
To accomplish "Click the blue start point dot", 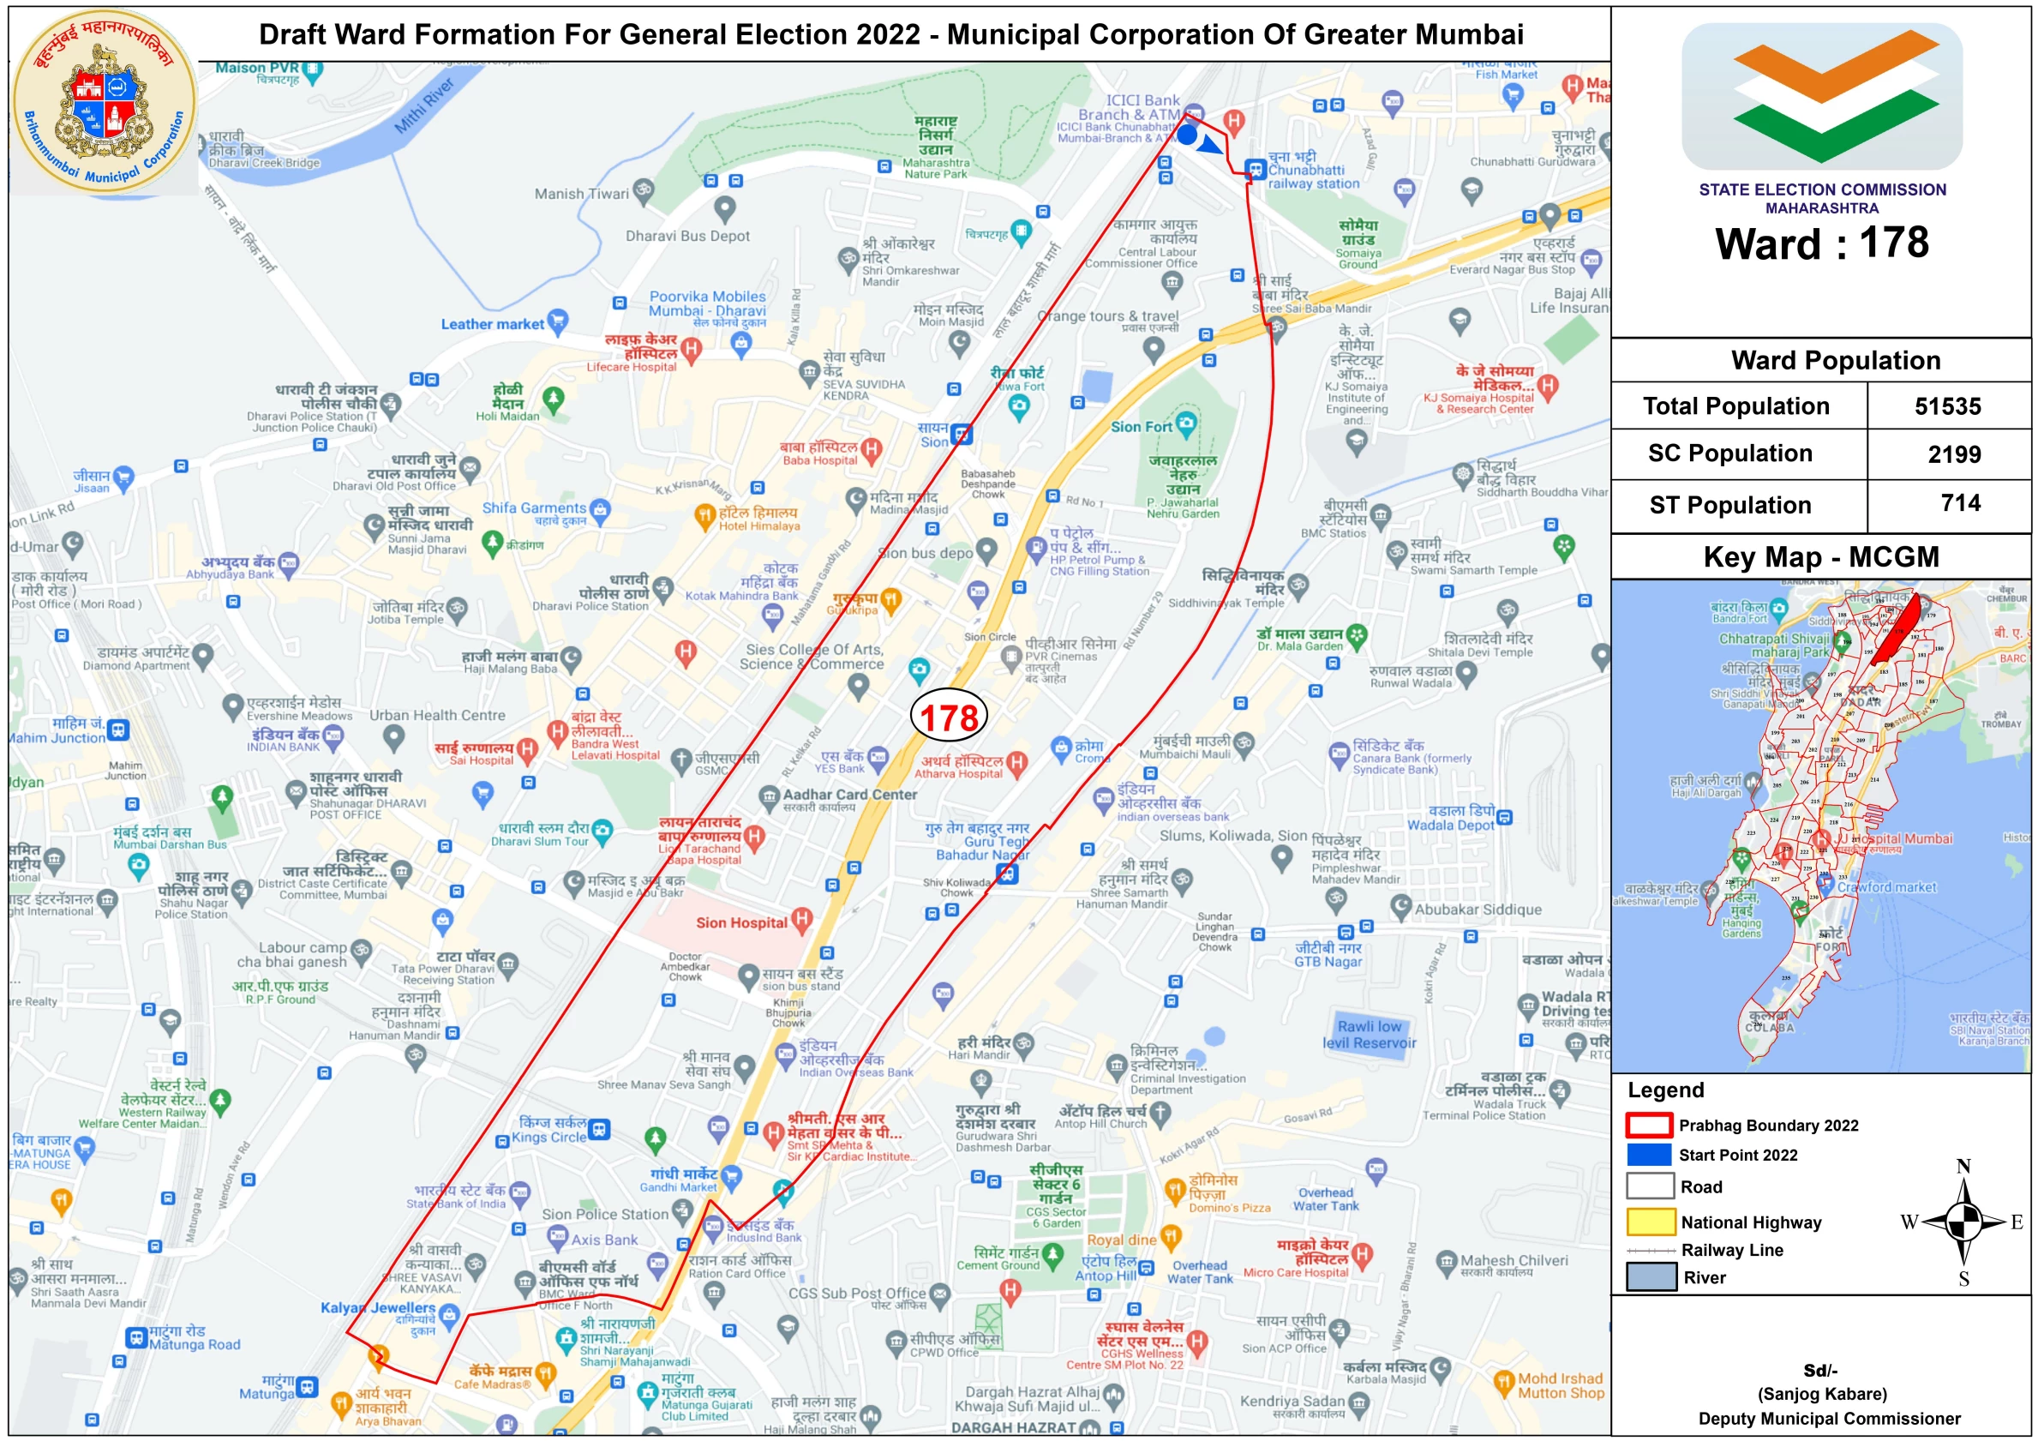I will point(1187,135).
